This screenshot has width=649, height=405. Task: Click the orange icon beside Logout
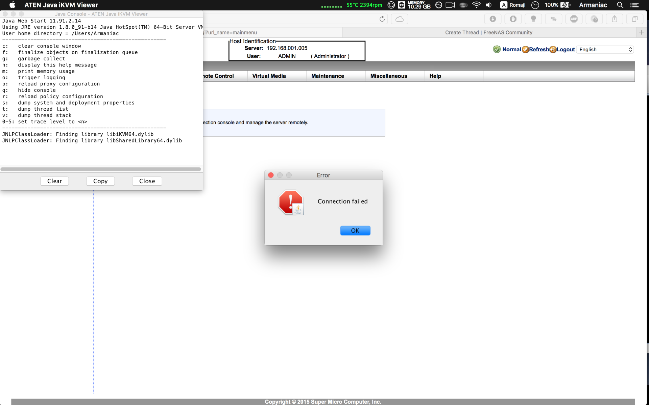click(553, 50)
